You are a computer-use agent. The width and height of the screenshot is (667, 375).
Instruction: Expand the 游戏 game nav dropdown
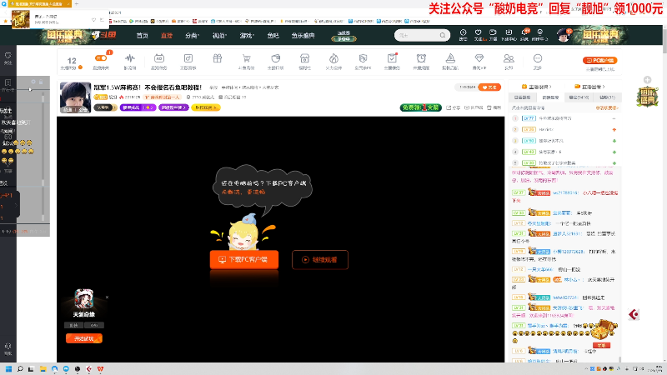[247, 35]
